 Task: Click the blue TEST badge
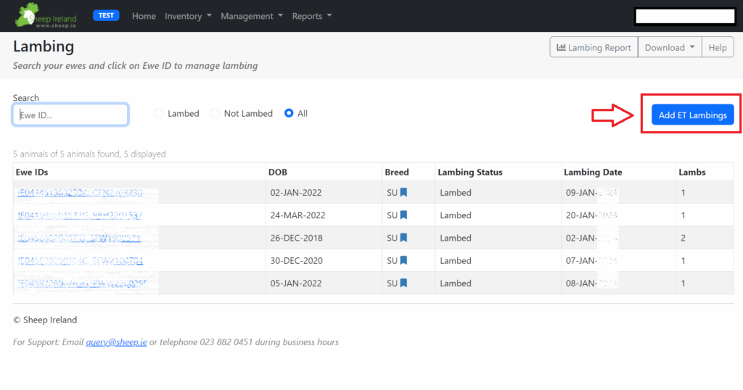106,15
